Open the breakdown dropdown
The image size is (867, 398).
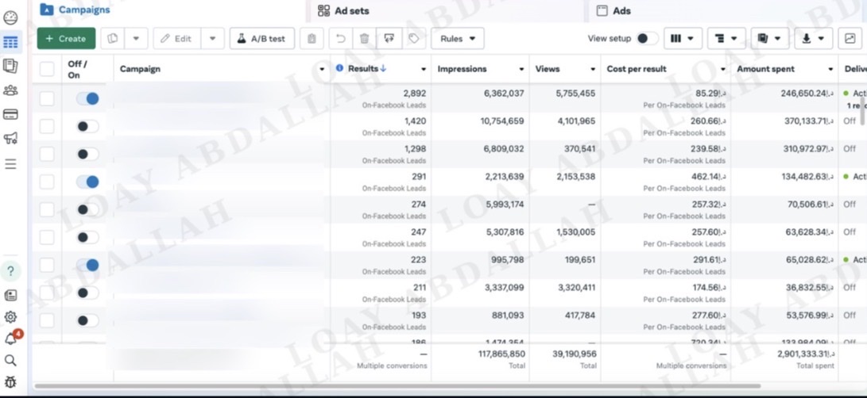[x=726, y=39]
